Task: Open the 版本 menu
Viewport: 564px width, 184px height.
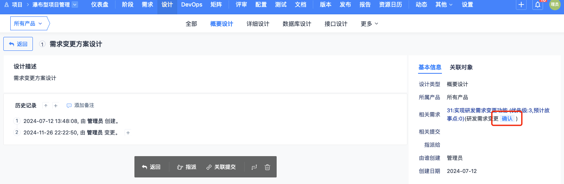Action: coord(325,5)
